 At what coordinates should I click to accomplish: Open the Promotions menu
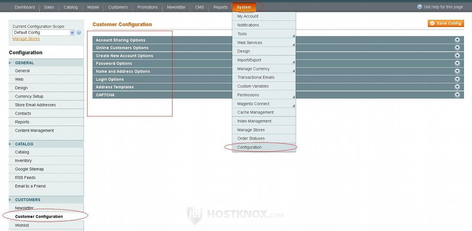coord(147,7)
